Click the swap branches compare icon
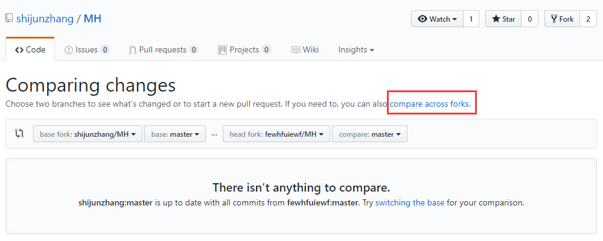 19,134
